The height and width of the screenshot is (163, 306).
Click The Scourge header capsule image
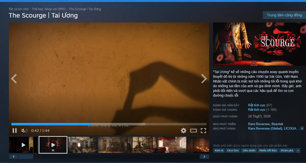(259, 44)
